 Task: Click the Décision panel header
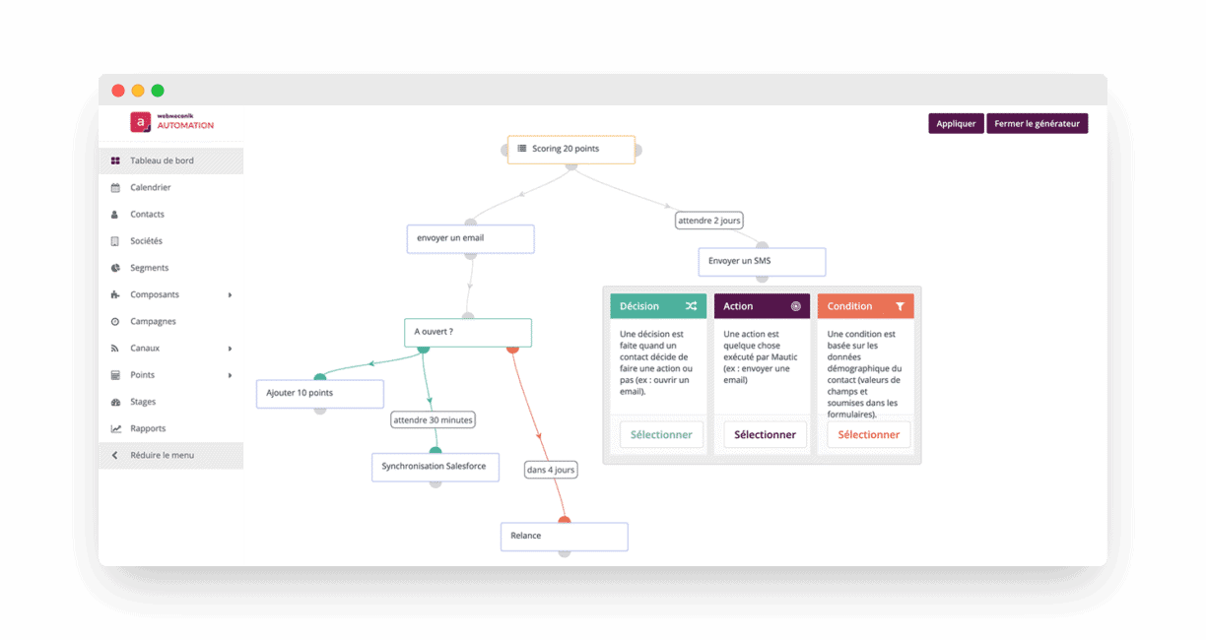pyautogui.click(x=658, y=306)
